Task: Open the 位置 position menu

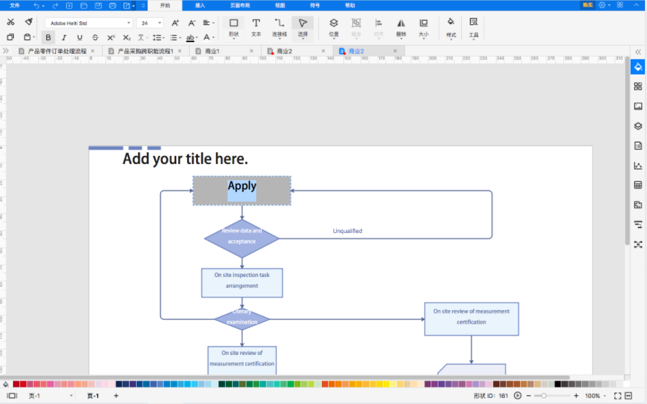Action: pyautogui.click(x=334, y=28)
